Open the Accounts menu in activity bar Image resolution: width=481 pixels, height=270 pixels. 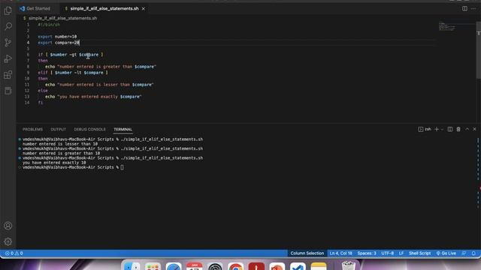pyautogui.click(x=8, y=226)
